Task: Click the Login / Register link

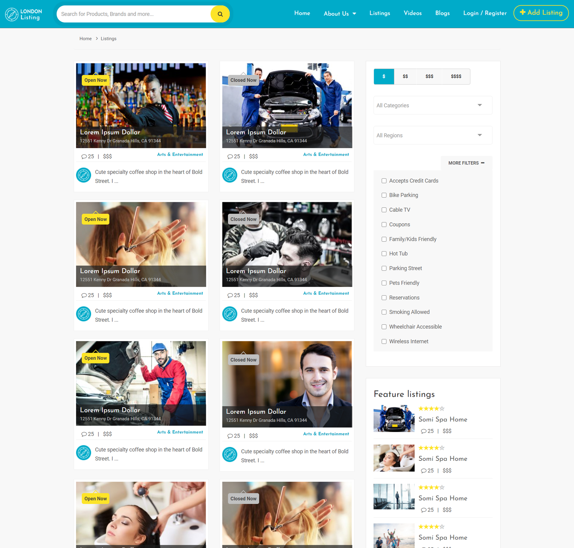Action: click(485, 13)
